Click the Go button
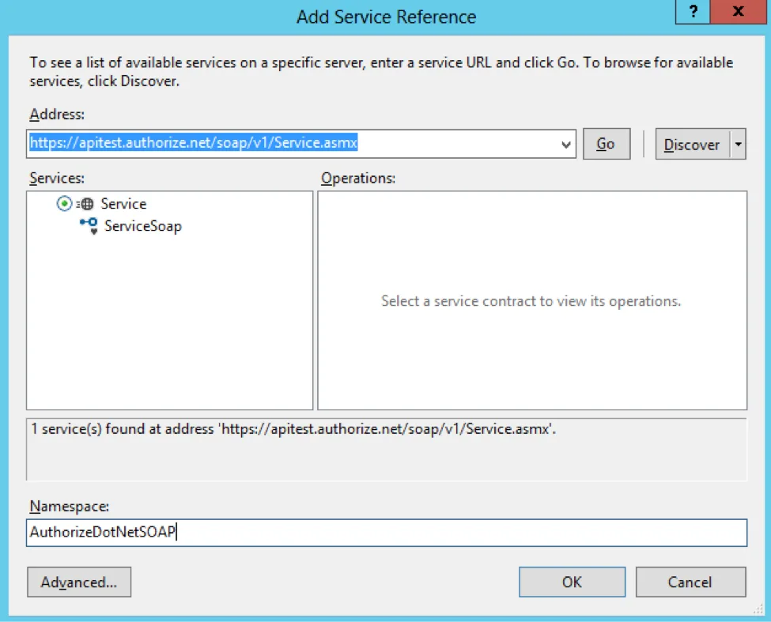This screenshot has width=771, height=622. tap(607, 144)
